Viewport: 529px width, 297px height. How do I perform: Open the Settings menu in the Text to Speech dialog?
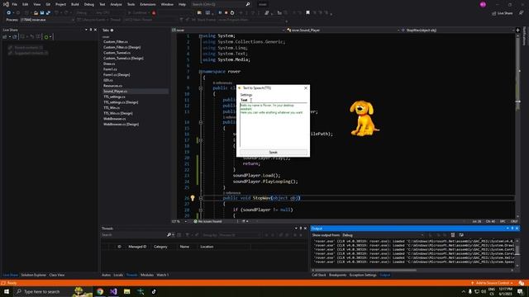(x=246, y=95)
